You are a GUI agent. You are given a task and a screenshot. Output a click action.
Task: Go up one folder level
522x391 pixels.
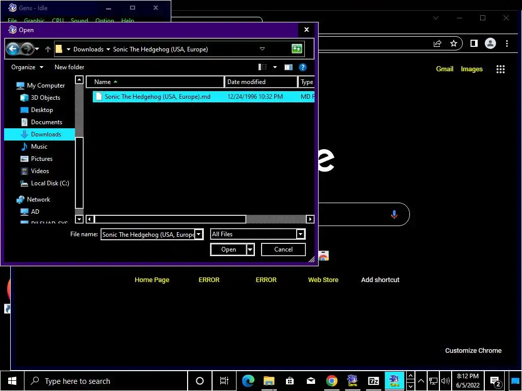[47, 49]
